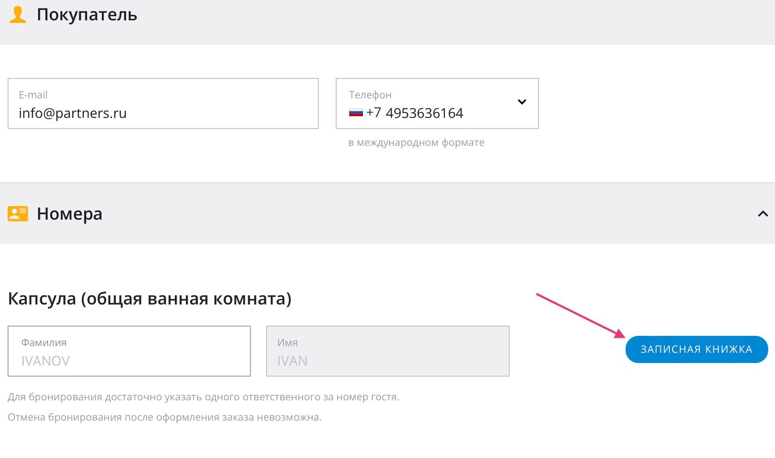Open the Записная книжка address book
775x458 pixels.
pyautogui.click(x=696, y=350)
